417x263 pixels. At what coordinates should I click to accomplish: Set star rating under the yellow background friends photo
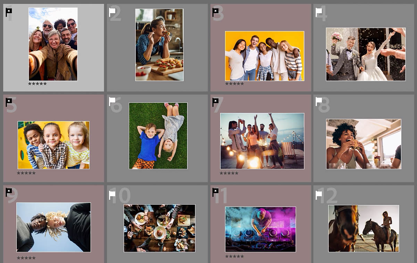pos(234,84)
